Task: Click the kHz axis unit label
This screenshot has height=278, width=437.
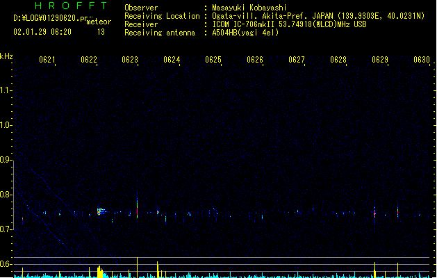Action: click(x=6, y=56)
